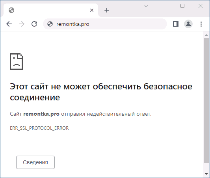
Task: Click the Сведения button
Action: (x=35, y=162)
